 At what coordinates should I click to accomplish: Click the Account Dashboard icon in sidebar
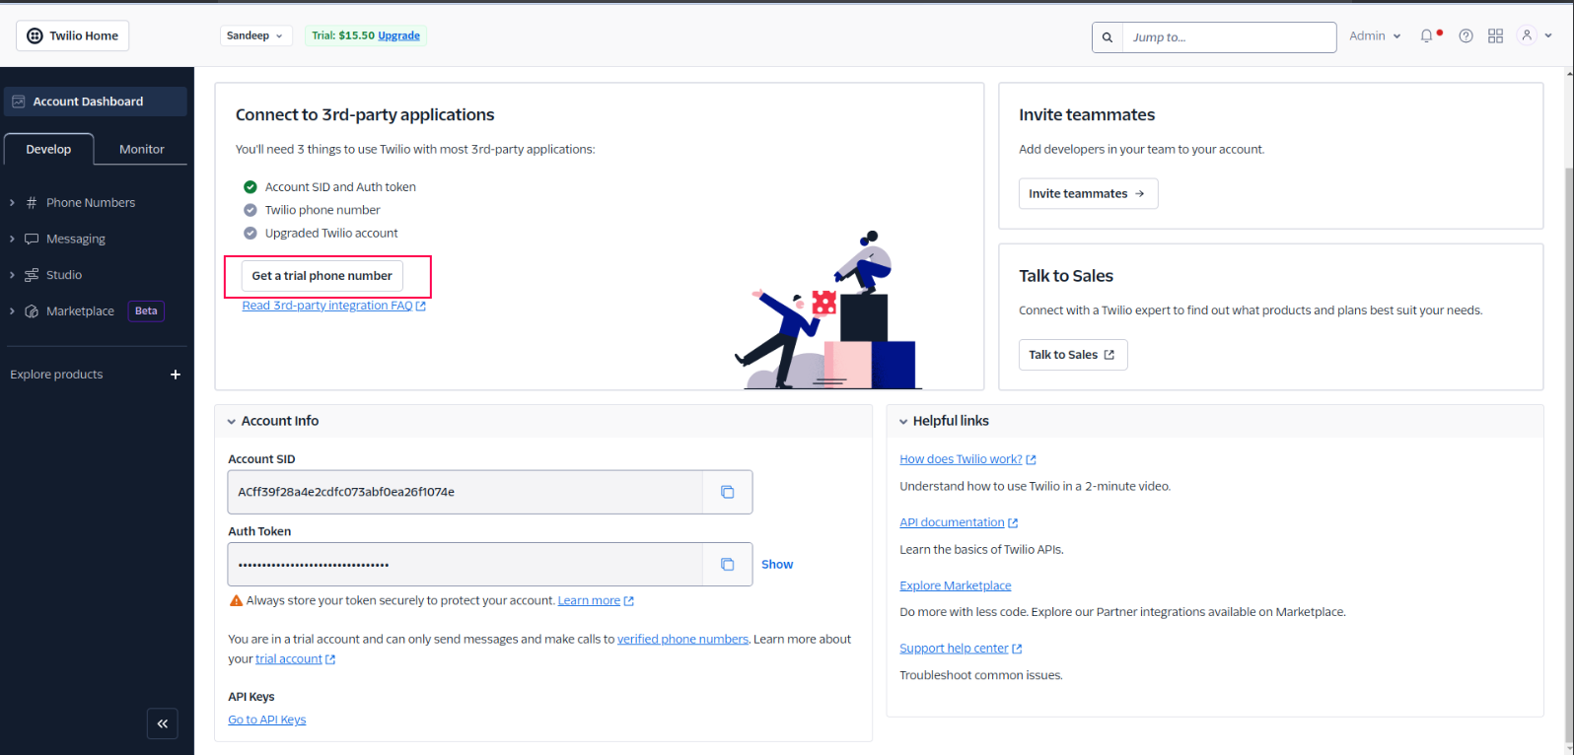[19, 102]
